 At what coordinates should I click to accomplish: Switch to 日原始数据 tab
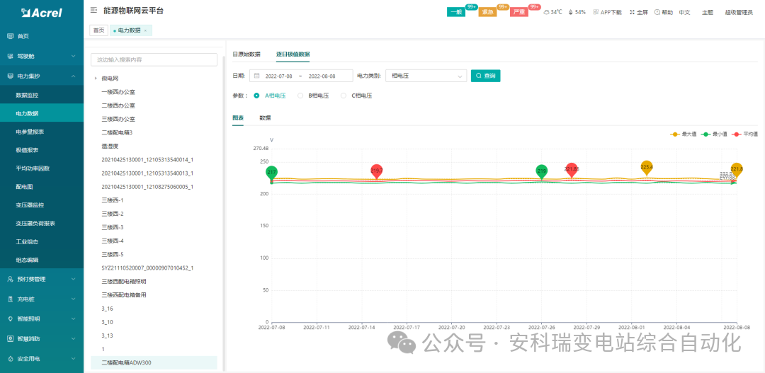click(x=246, y=54)
